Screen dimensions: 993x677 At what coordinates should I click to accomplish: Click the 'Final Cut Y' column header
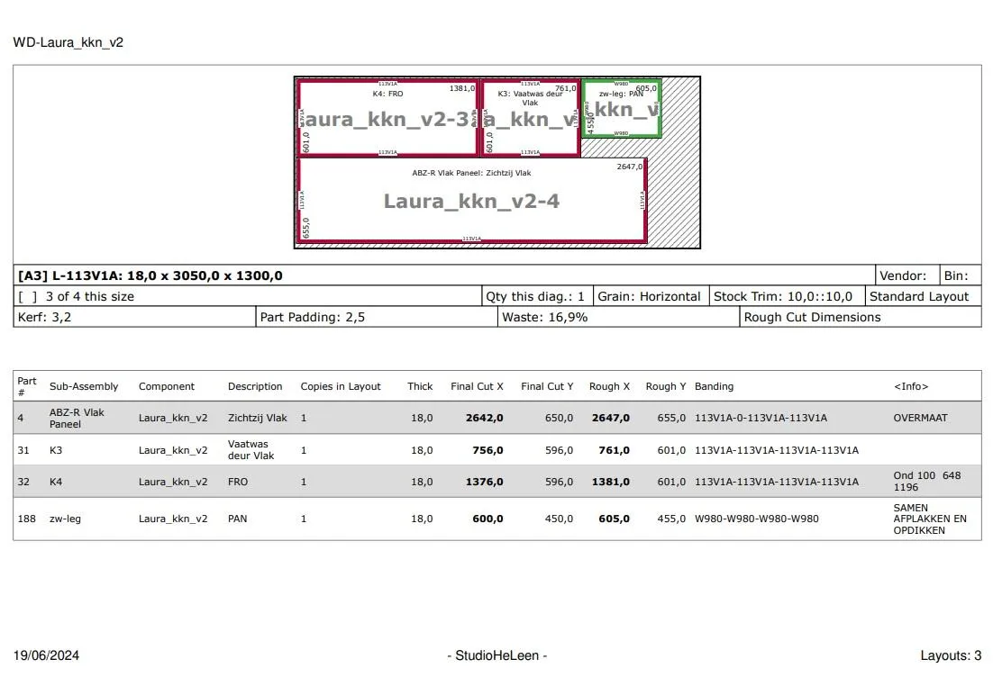coord(547,386)
